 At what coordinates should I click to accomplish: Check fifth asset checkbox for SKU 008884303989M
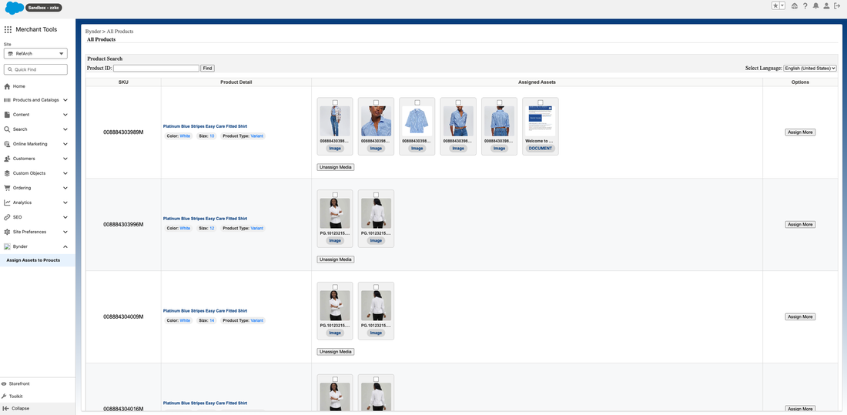click(499, 102)
